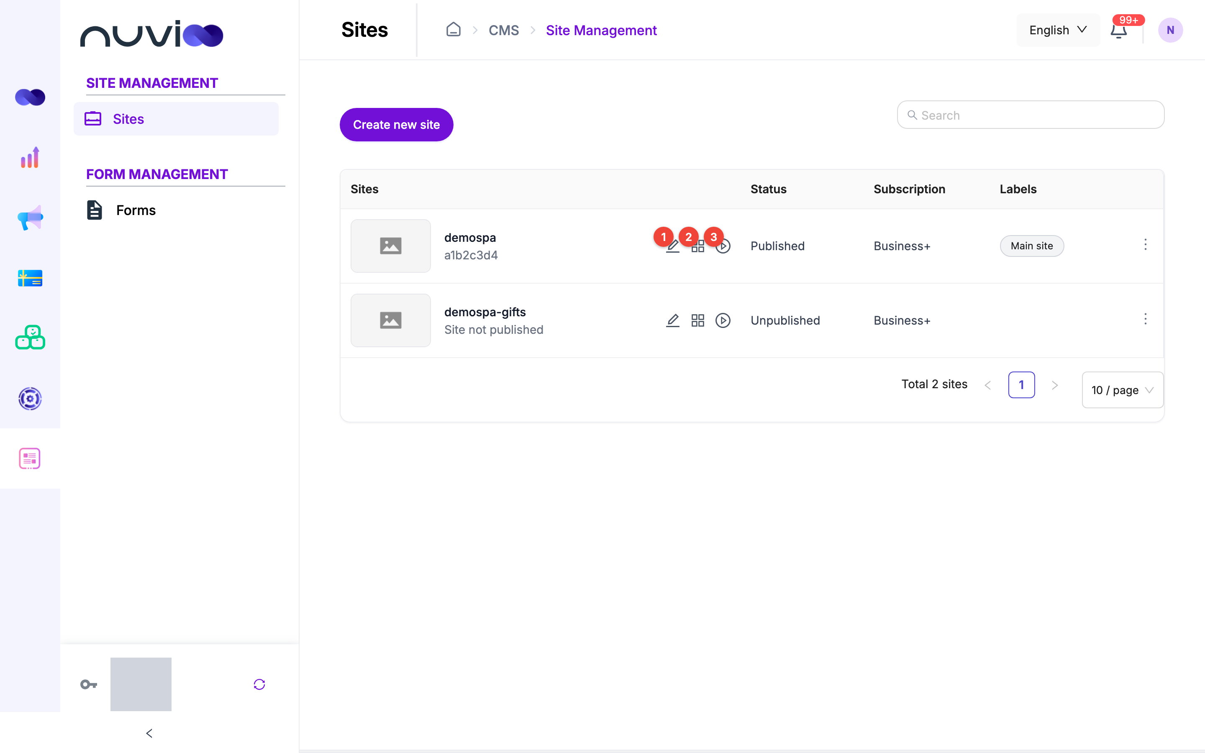This screenshot has width=1205, height=753.
Task: Open the gear settings module icon
Action: (x=30, y=398)
